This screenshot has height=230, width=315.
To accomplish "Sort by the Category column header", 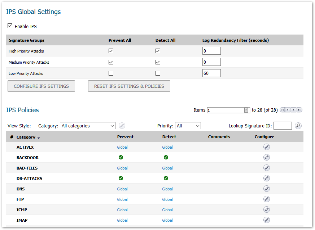I will coord(26,137).
